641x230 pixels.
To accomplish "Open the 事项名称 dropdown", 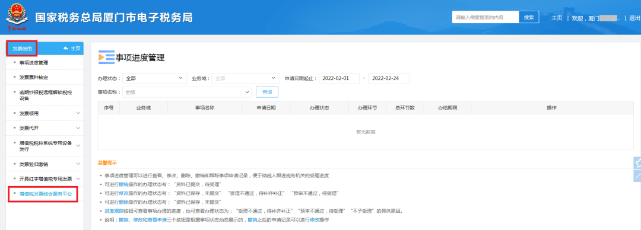I will tap(187, 92).
